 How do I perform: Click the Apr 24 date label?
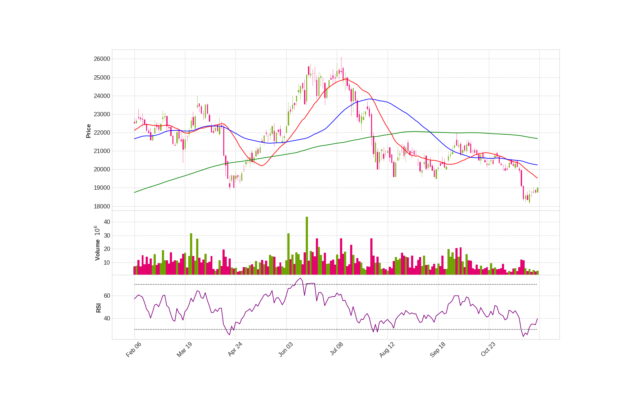click(235, 350)
